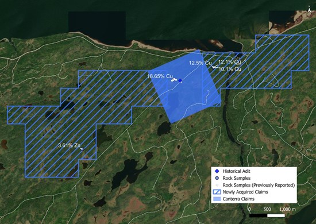Click the north arrow compass icon
This screenshot has height=224, width=316.
(309, 10)
